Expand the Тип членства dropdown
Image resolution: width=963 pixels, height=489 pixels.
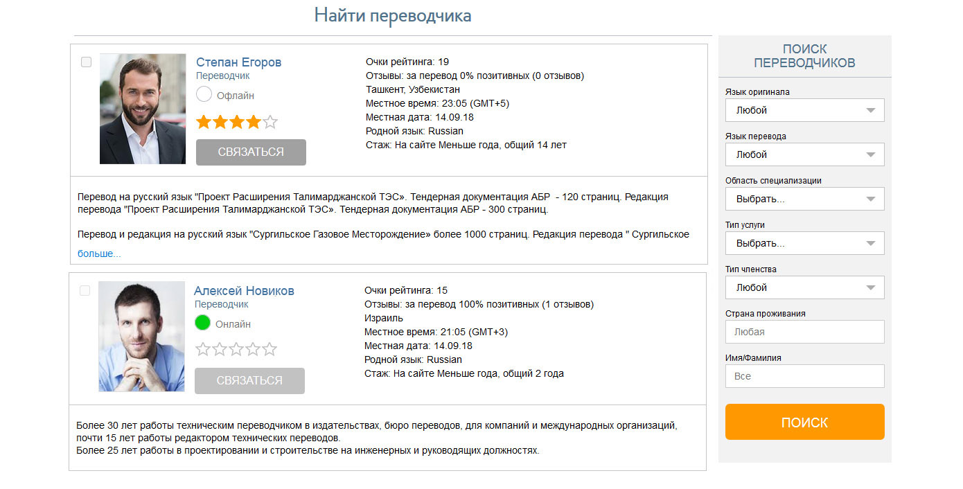tap(804, 287)
